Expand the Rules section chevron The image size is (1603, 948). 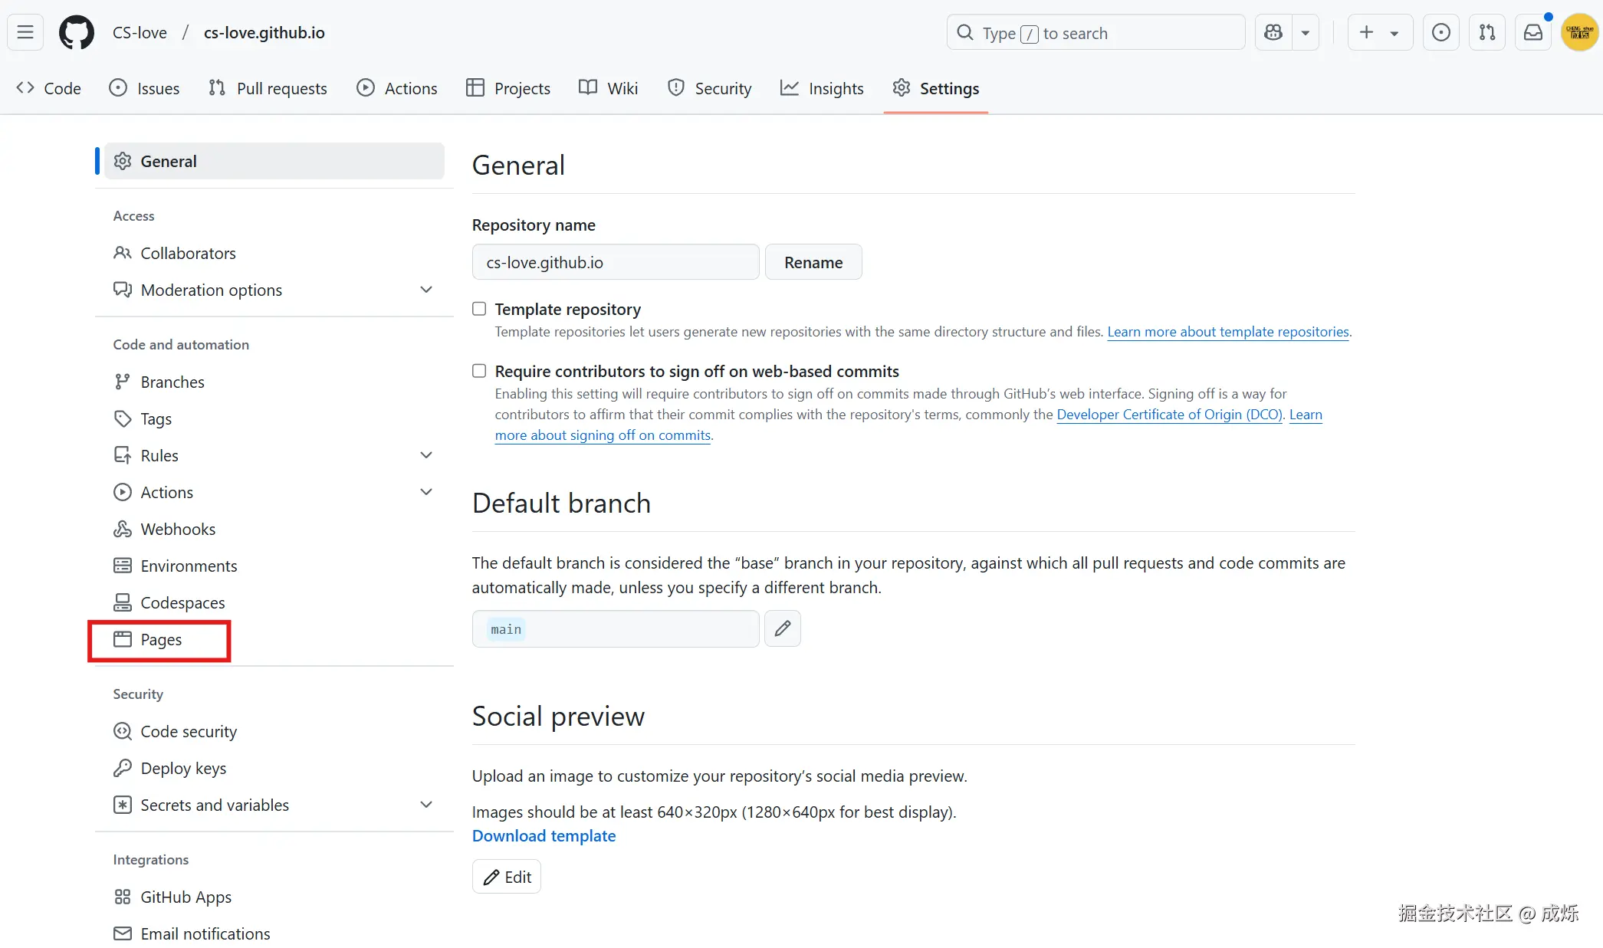[x=426, y=455]
